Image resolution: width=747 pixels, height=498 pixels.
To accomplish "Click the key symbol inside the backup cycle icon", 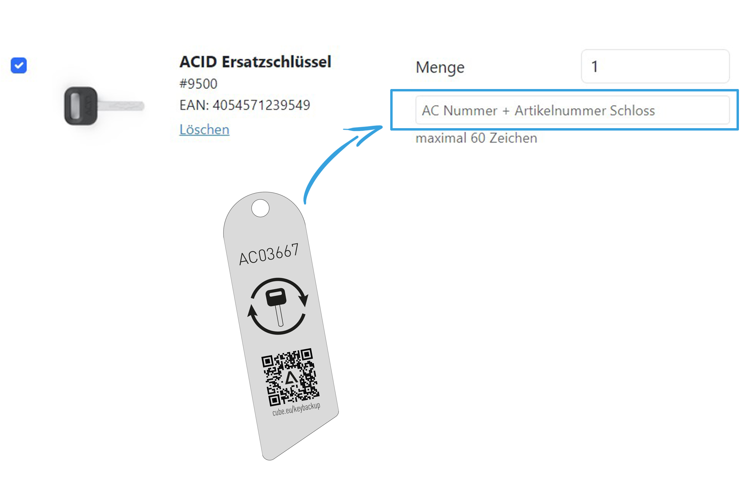I will click(277, 305).
